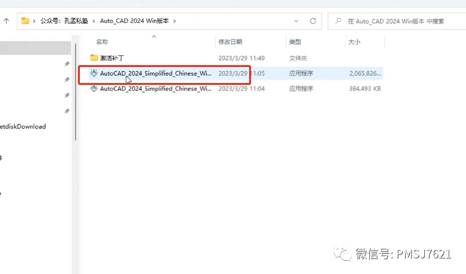The width and height of the screenshot is (466, 274).
Task: Refresh the current folder view
Action: (313, 21)
